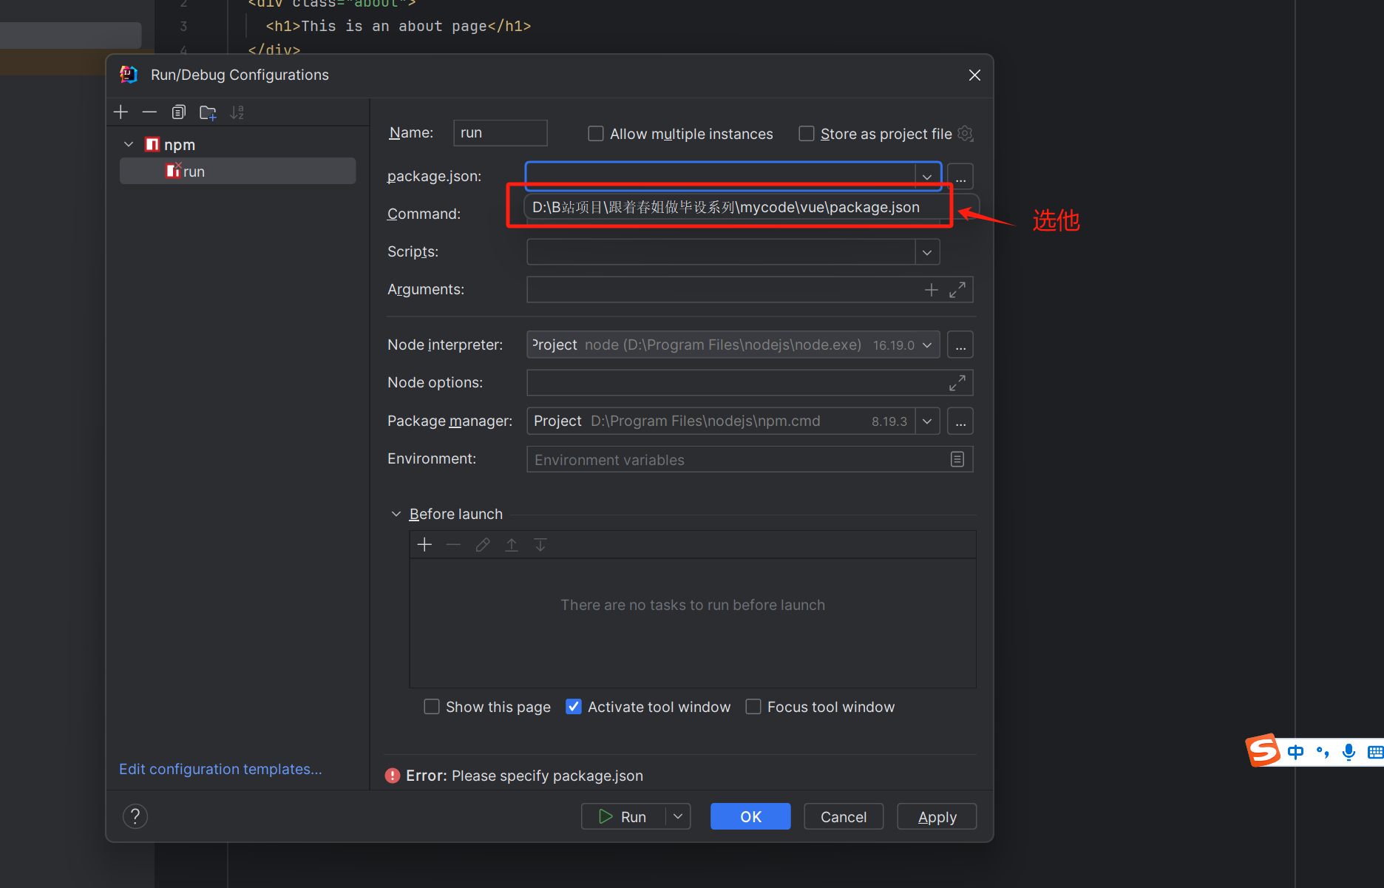Screen dimensions: 1384x888
Task: Open Sogou soft keyboard icon
Action: click(1375, 753)
